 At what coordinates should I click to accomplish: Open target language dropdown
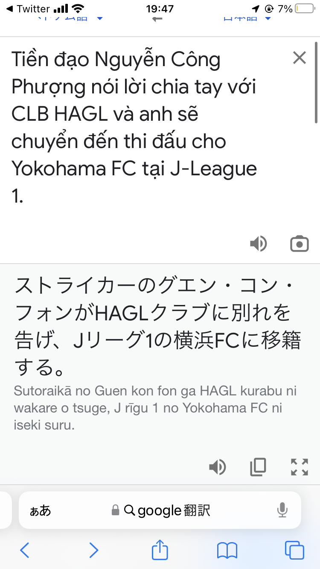point(247,18)
